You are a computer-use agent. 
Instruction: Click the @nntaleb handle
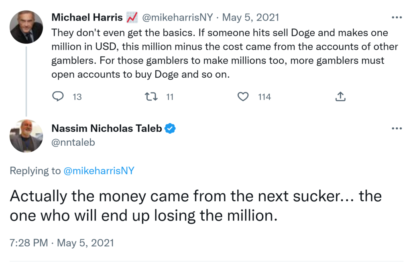pos(73,142)
